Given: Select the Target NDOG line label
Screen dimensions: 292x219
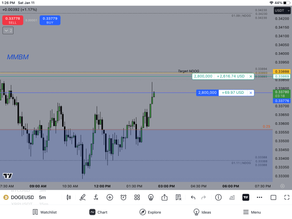Looking at the screenshot, I should pos(188,71).
